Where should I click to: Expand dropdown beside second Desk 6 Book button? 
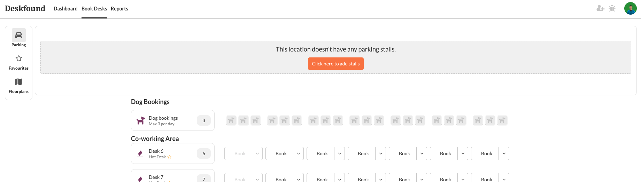[299, 153]
